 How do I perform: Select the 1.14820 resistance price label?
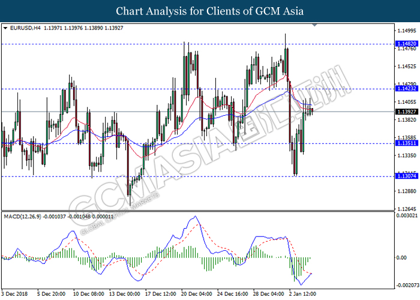pyautogui.click(x=407, y=44)
